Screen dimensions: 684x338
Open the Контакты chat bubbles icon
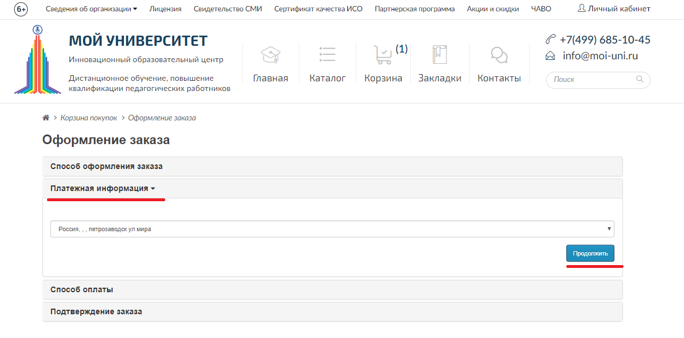[x=498, y=55]
